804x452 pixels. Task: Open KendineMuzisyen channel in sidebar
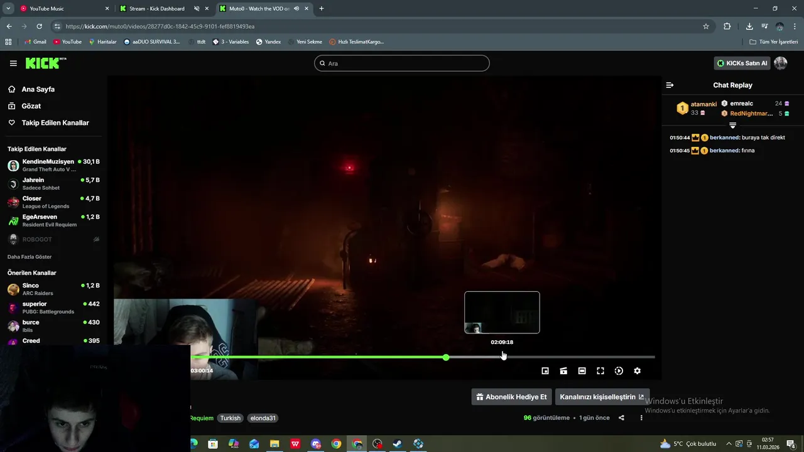click(x=53, y=165)
